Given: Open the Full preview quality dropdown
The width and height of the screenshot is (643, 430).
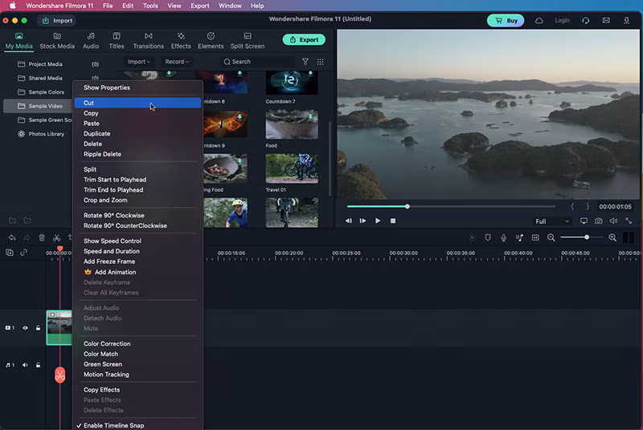Looking at the screenshot, I should click(552, 221).
